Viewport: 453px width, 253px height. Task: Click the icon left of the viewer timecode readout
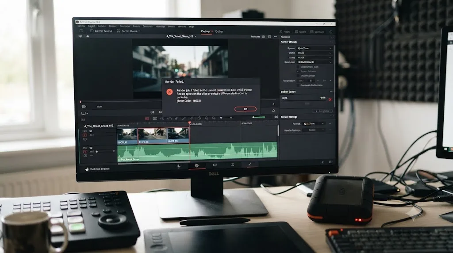pos(84,107)
